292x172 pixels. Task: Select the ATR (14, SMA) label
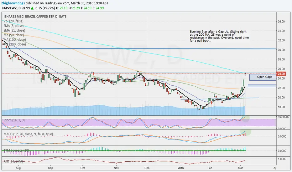tap(13, 161)
